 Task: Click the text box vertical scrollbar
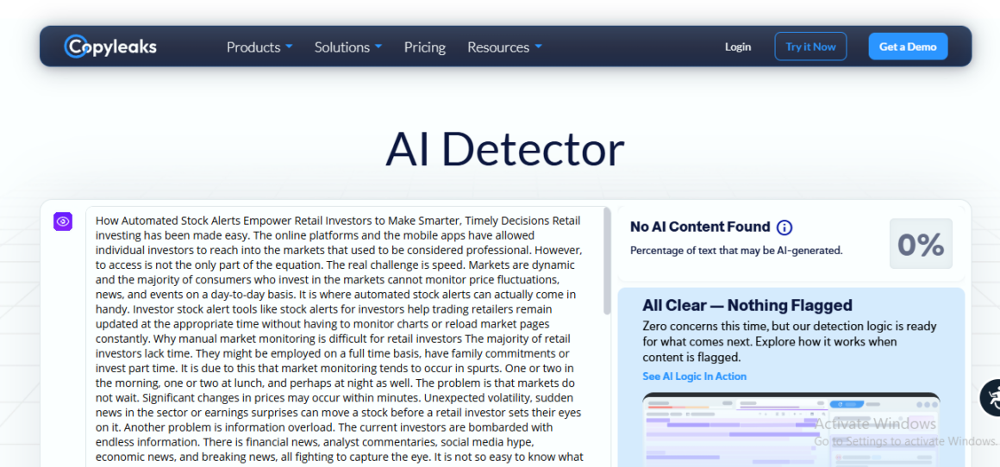[x=607, y=258]
